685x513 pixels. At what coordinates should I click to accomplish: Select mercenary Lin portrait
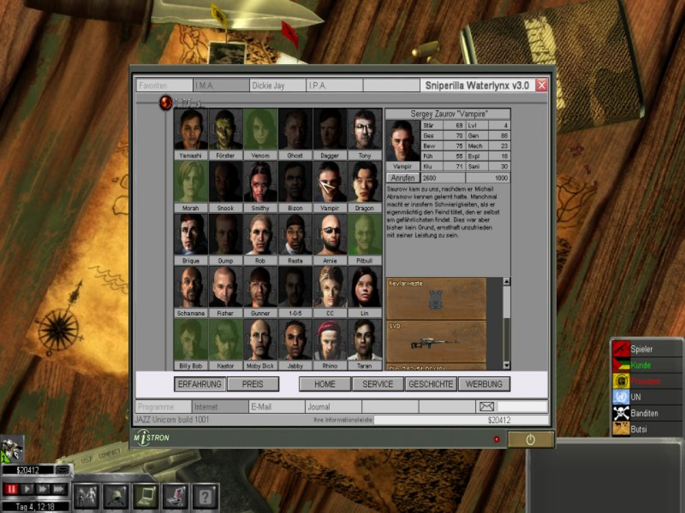[x=364, y=287]
